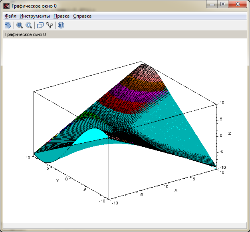Toggle the datatip mode speech bubble icon
The image size is (250, 232).
click(40, 25)
